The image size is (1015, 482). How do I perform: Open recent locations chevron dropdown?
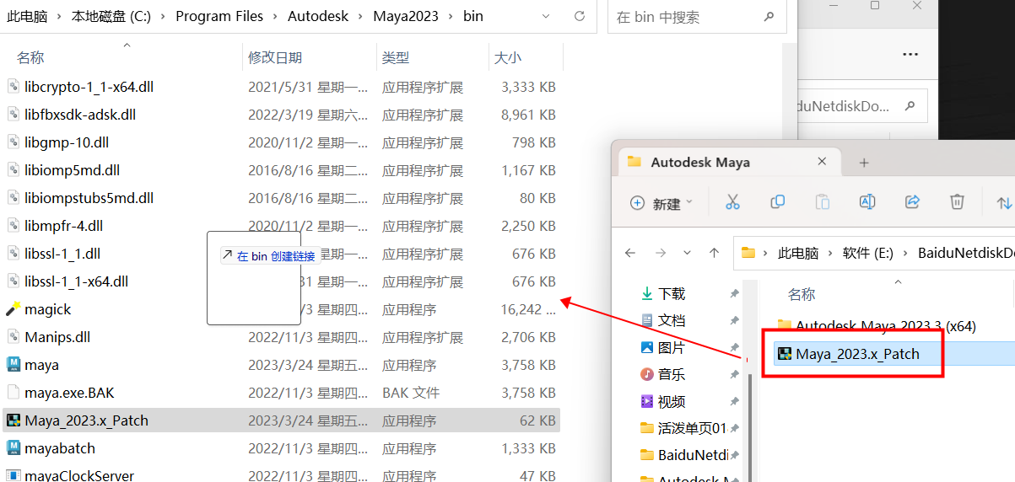click(x=688, y=253)
